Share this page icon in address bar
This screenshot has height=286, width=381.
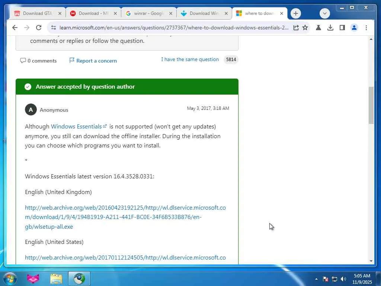[296, 28]
